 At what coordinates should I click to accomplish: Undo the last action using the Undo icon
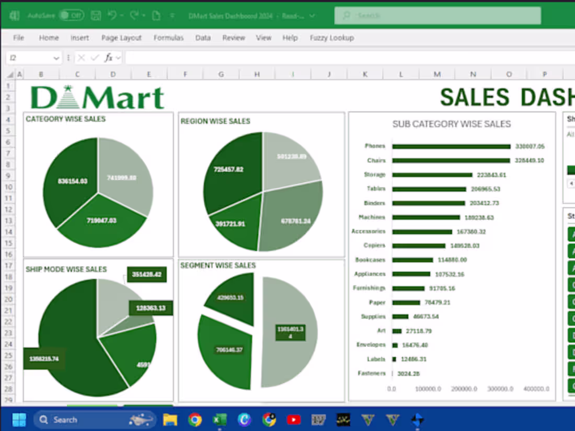[113, 15]
